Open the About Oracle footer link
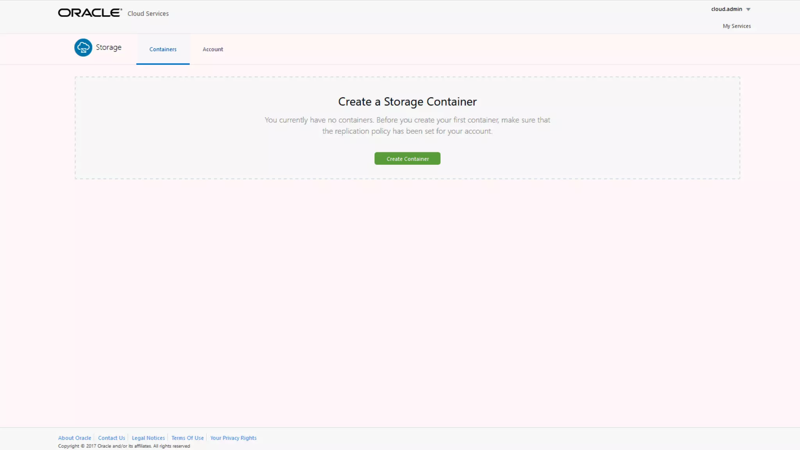The height and width of the screenshot is (450, 800). tap(75, 438)
